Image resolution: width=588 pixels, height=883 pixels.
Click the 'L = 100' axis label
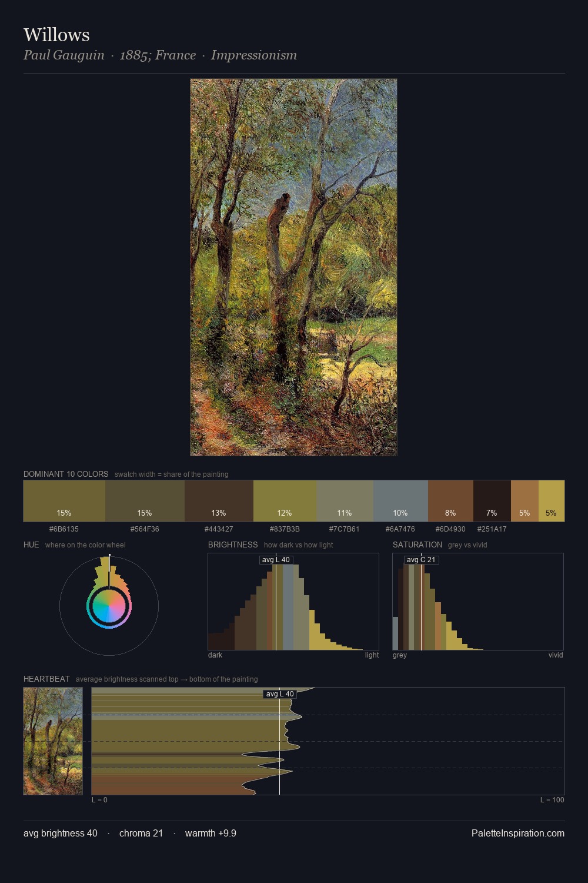[552, 800]
